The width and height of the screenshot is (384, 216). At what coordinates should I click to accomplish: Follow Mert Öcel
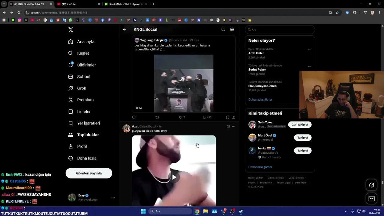tap(303, 137)
